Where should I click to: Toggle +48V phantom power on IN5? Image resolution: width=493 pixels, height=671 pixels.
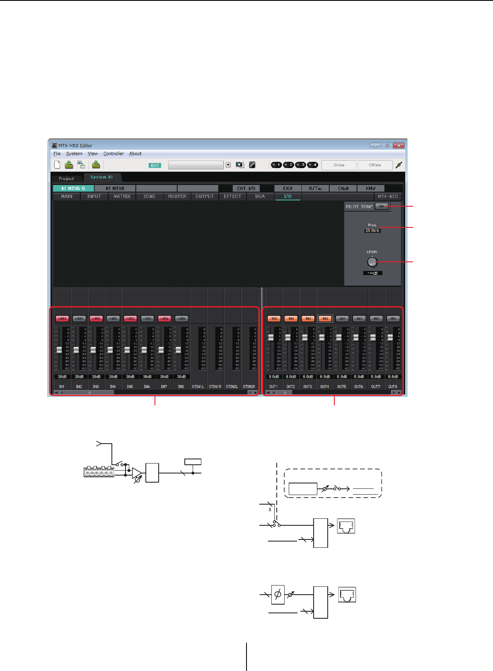coord(130,319)
